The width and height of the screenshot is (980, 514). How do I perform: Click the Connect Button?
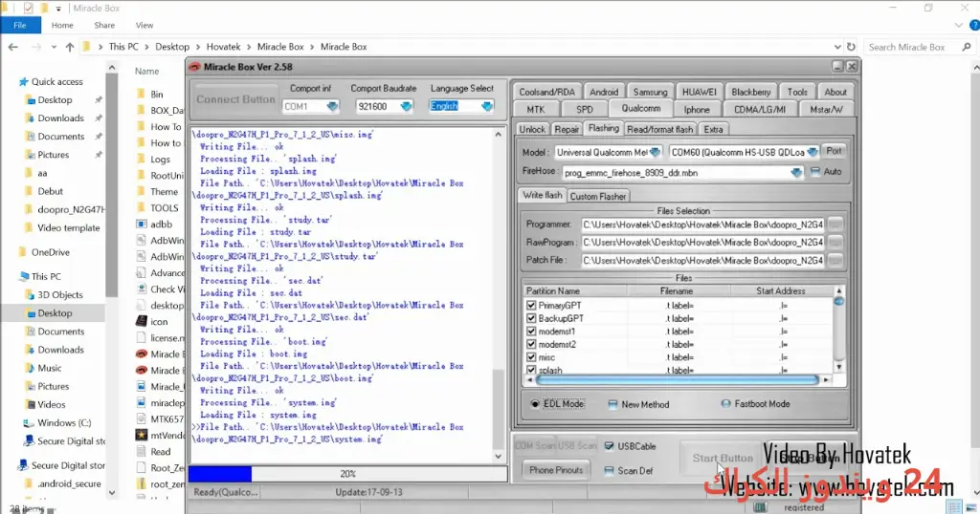pos(235,99)
